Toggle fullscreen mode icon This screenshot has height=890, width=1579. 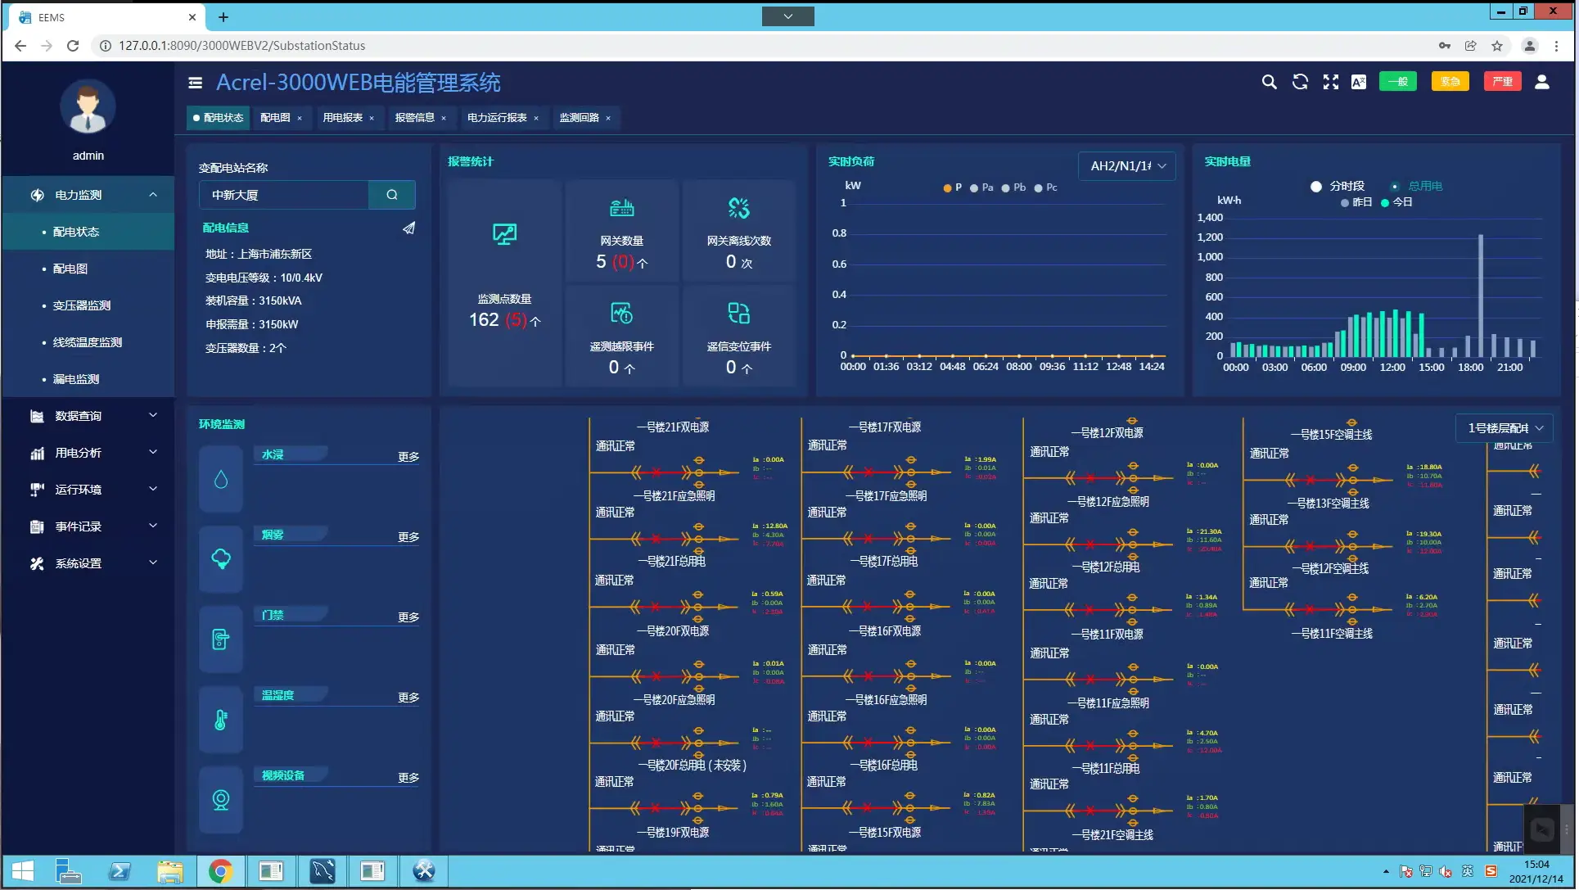[x=1331, y=82]
